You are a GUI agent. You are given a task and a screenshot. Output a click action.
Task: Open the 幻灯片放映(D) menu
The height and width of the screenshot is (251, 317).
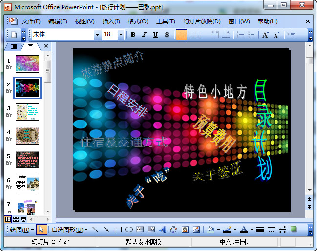[x=202, y=21]
